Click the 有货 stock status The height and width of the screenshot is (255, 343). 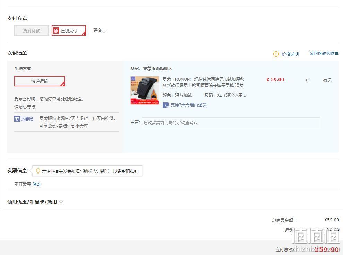tap(327, 80)
